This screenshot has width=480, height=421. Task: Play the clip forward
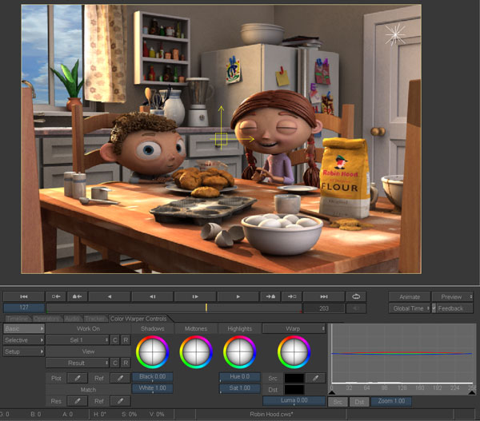coord(238,296)
